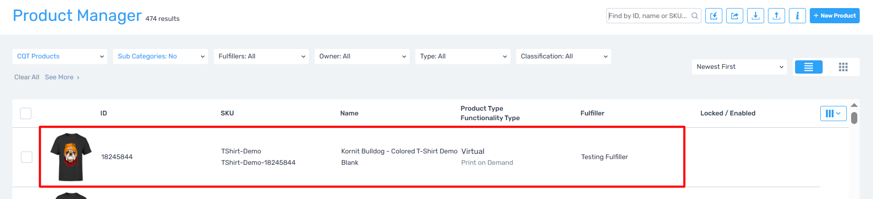Click the share arrow icon button

734,16
